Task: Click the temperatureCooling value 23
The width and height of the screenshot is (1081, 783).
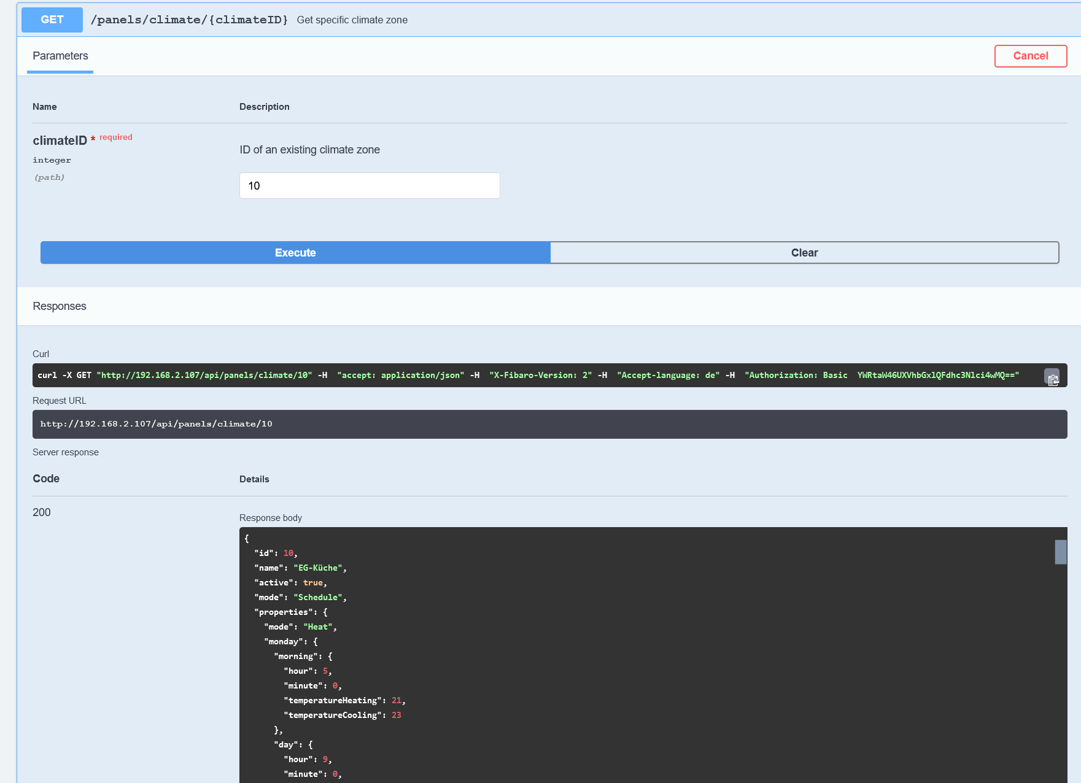Action: (x=397, y=715)
